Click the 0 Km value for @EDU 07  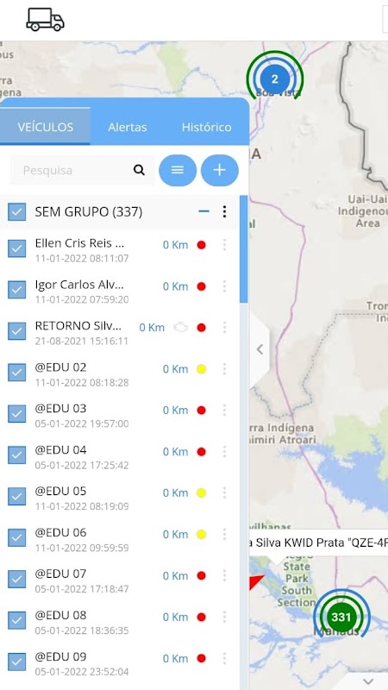click(175, 575)
